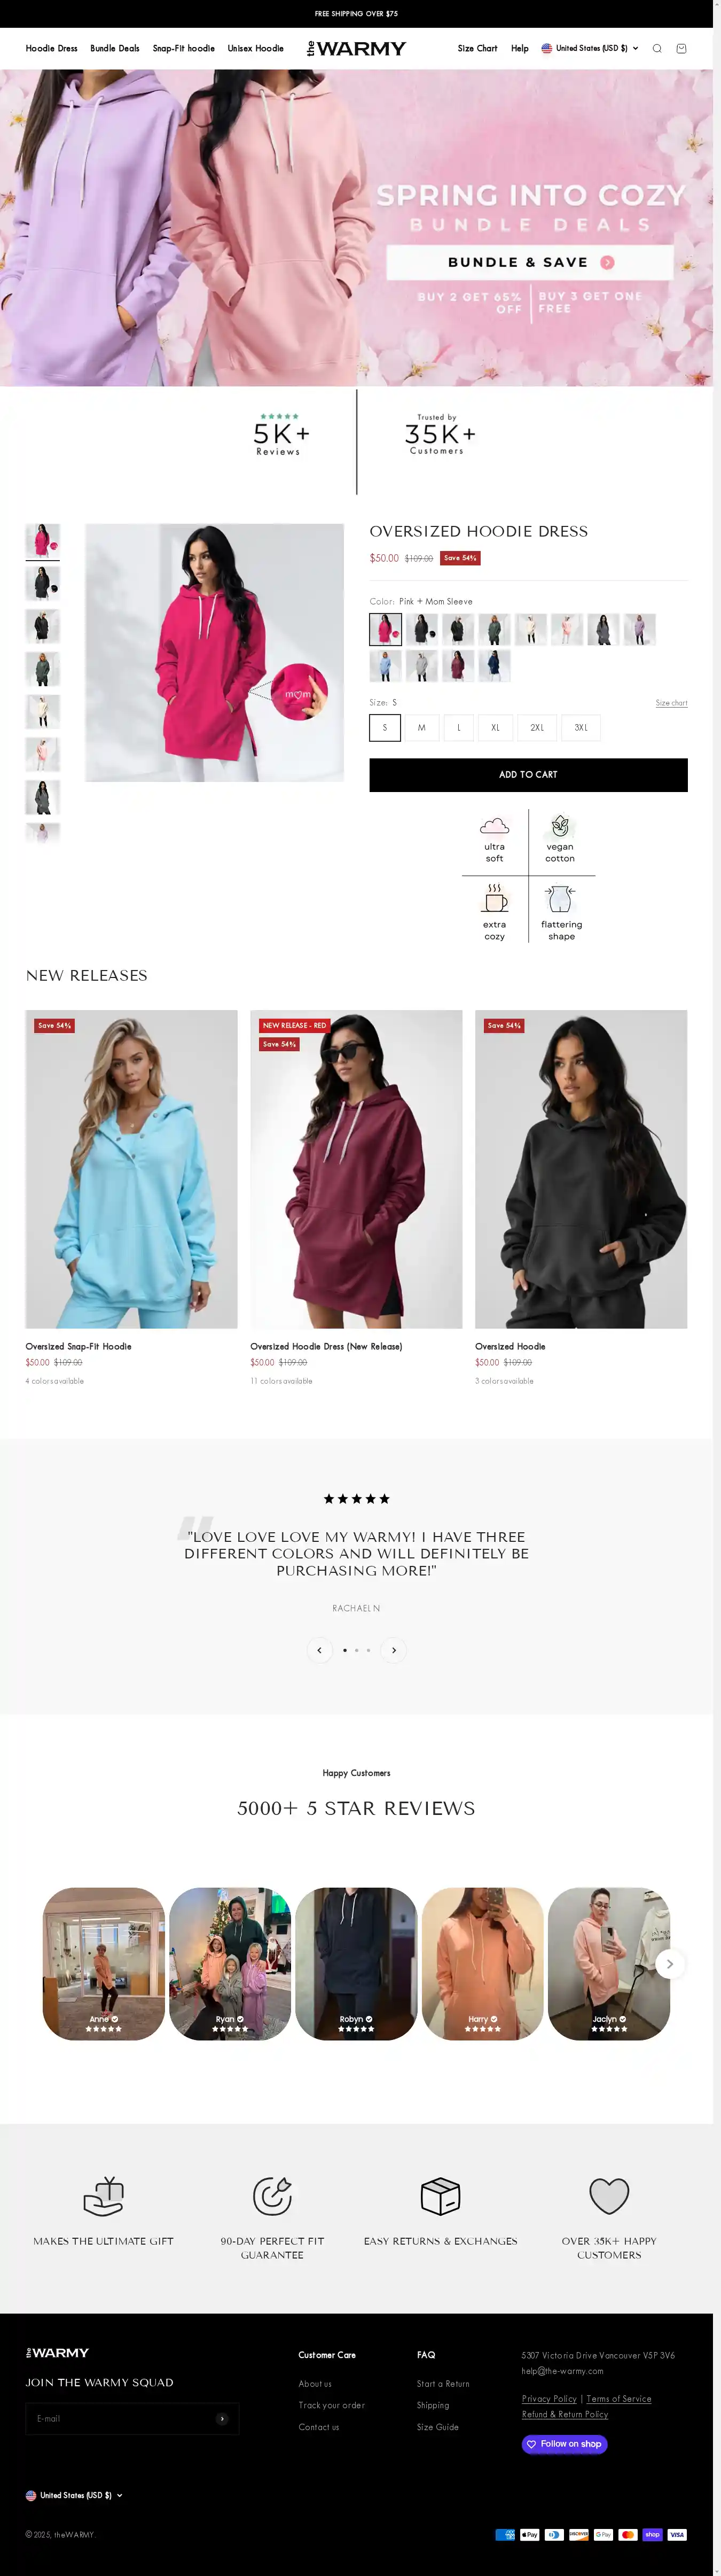This screenshot has width=721, height=2576.
Task: Open the Size chart link near sizes
Action: tap(671, 703)
